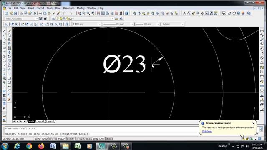Screen dimensions: 267x150
Task: Open the AutoCAD Classic workspace dropdown
Action: pos(37,18)
